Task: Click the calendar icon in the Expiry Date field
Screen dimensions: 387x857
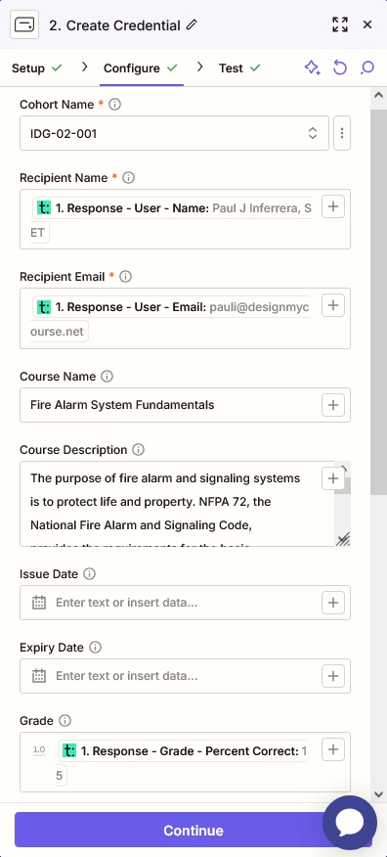Action: tap(39, 676)
